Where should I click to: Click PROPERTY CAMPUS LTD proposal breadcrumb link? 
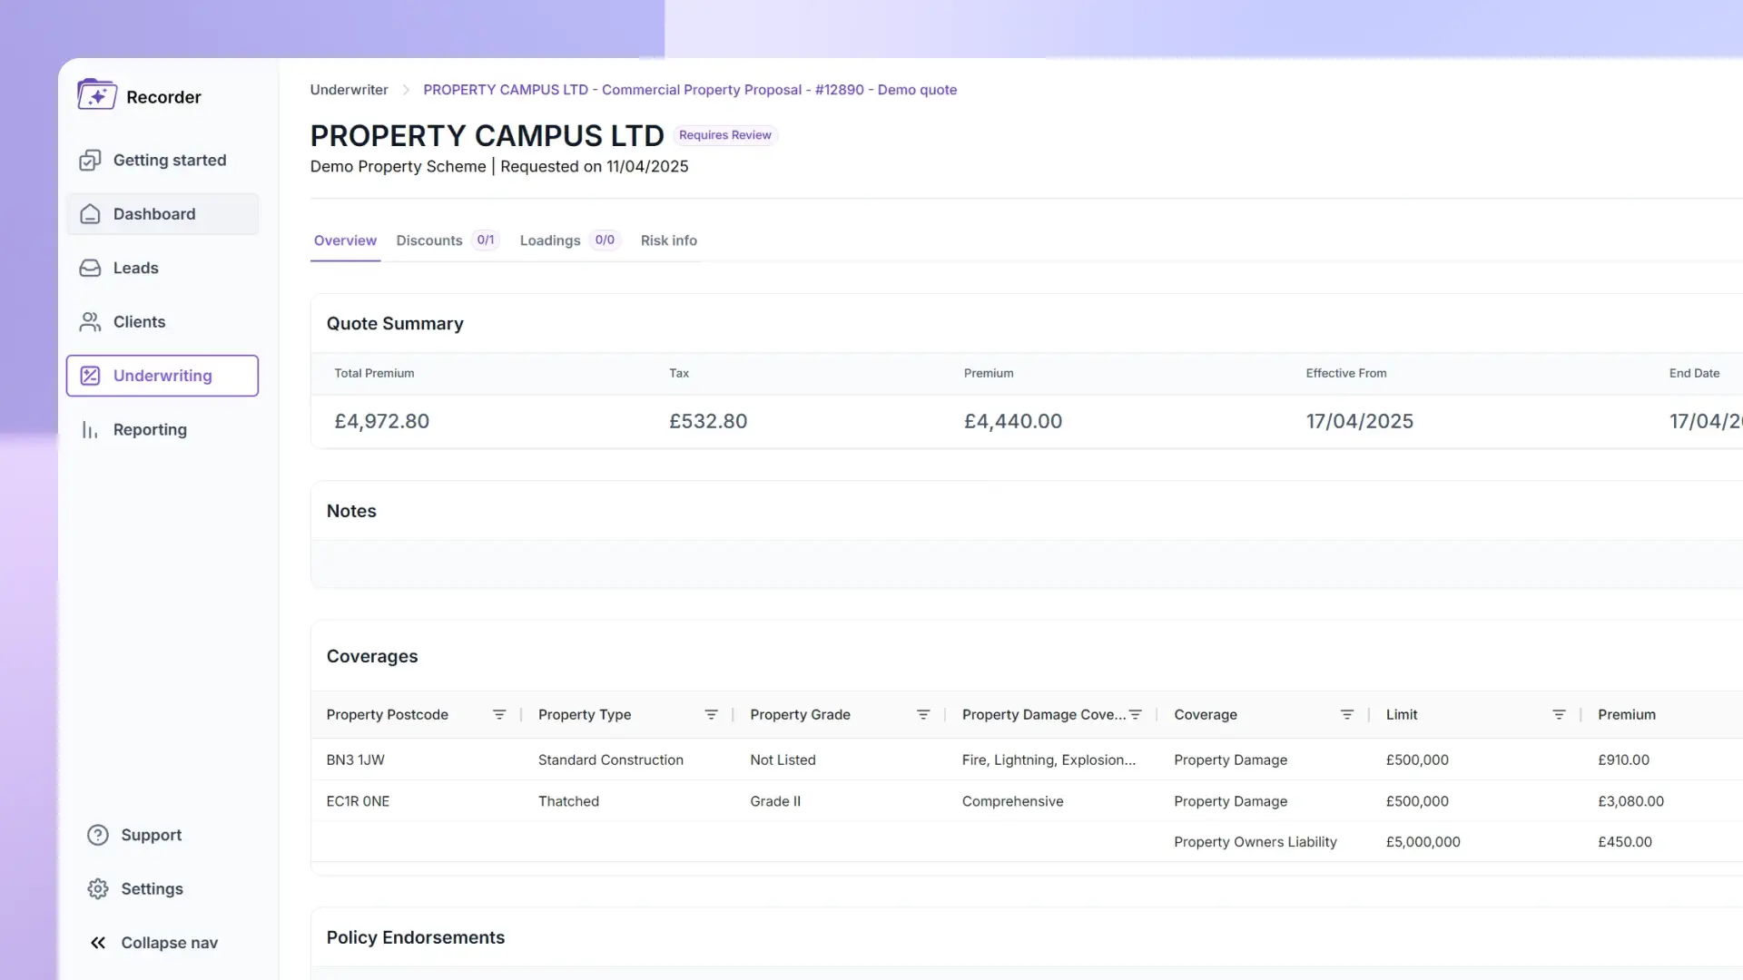click(x=689, y=90)
